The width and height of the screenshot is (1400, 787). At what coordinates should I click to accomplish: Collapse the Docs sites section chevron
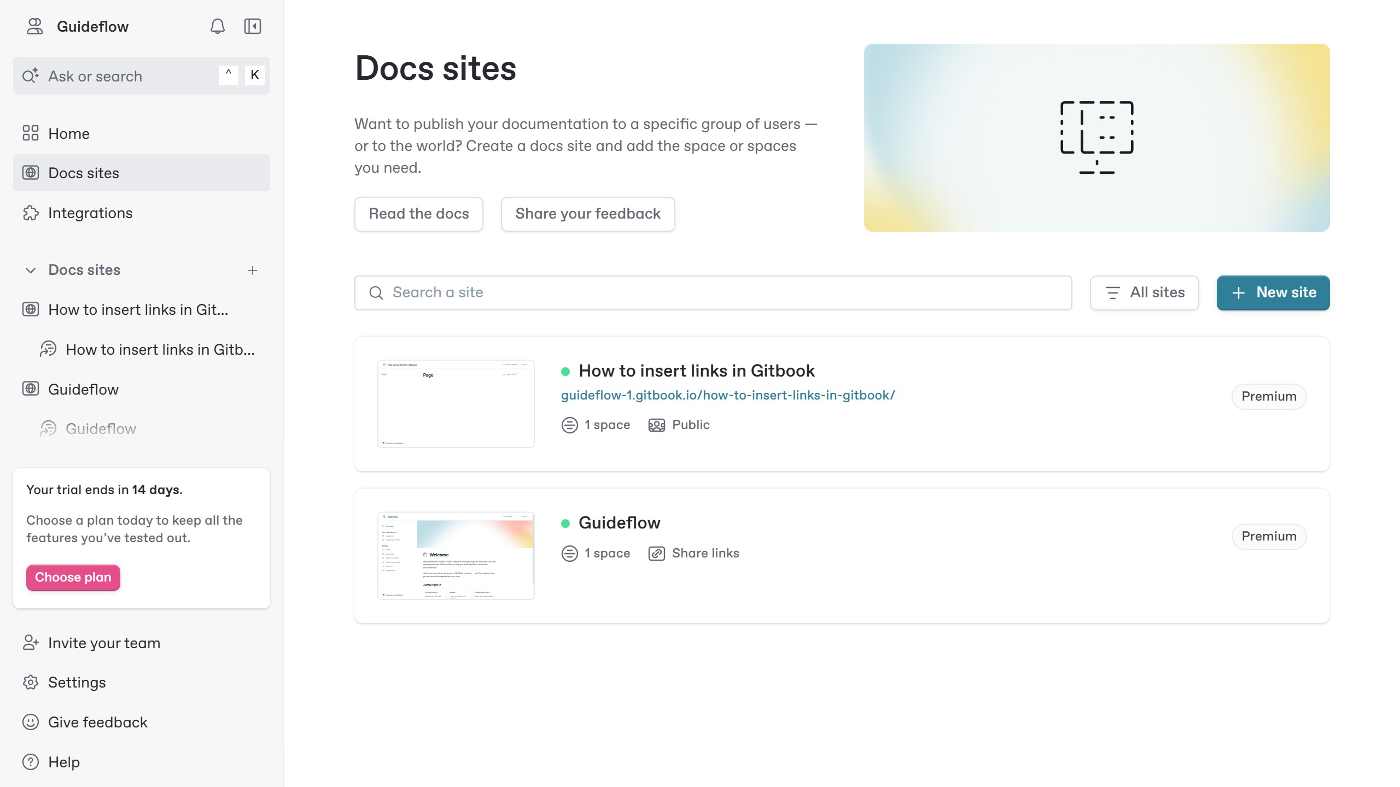pos(31,270)
